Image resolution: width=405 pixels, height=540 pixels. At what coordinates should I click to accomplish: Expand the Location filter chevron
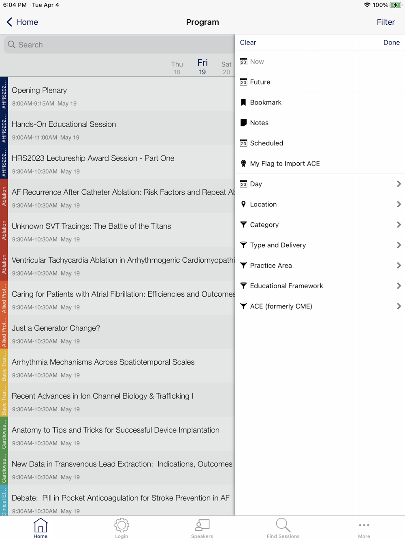(x=399, y=204)
